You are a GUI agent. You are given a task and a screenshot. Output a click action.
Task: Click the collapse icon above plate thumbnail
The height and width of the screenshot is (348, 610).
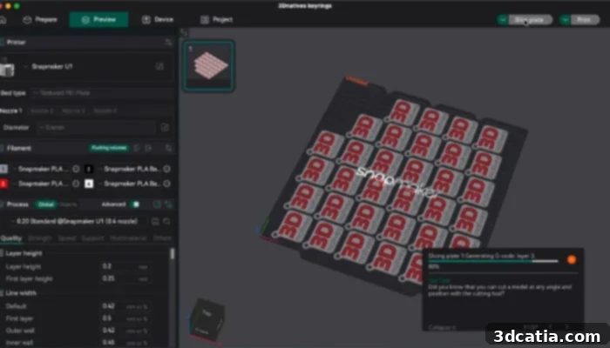[184, 33]
